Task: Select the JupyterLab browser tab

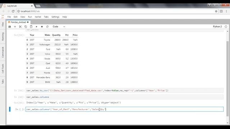Action: click(18, 6)
